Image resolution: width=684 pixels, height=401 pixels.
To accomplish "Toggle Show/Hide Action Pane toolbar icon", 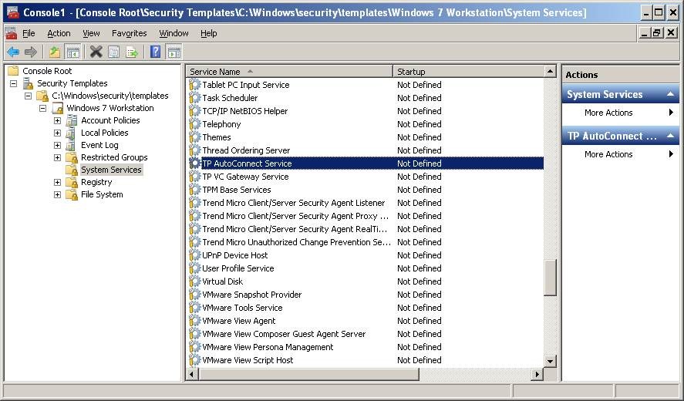I will coord(174,52).
